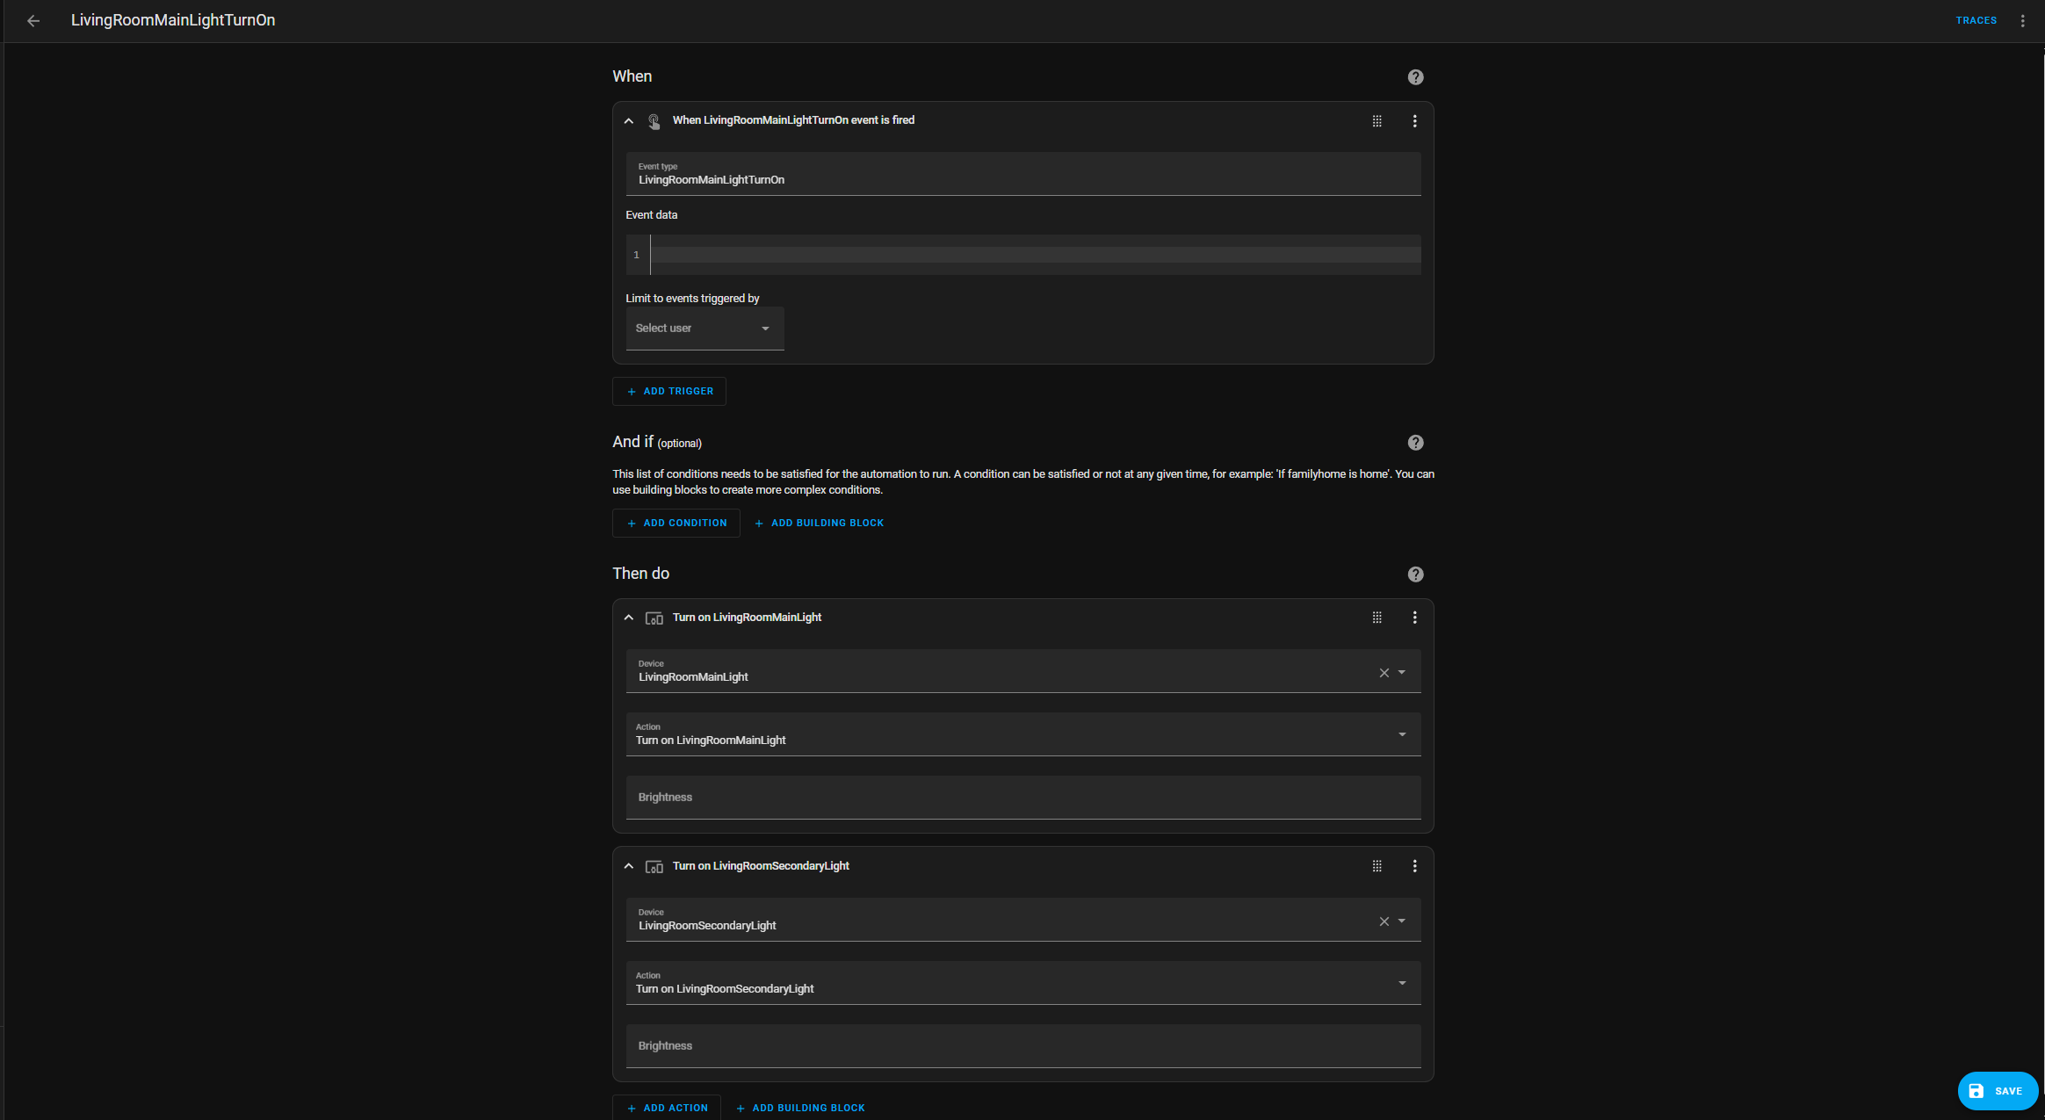Click the Add Trigger button

669,392
